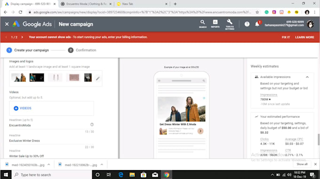Bookmark this page with star icon
The image size is (320, 179).
(x=257, y=12)
